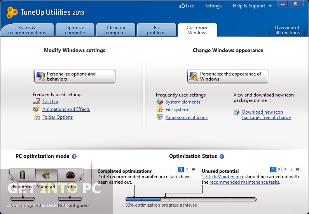
Task: Go to completed optimizations page 1
Action: [x=181, y=170]
